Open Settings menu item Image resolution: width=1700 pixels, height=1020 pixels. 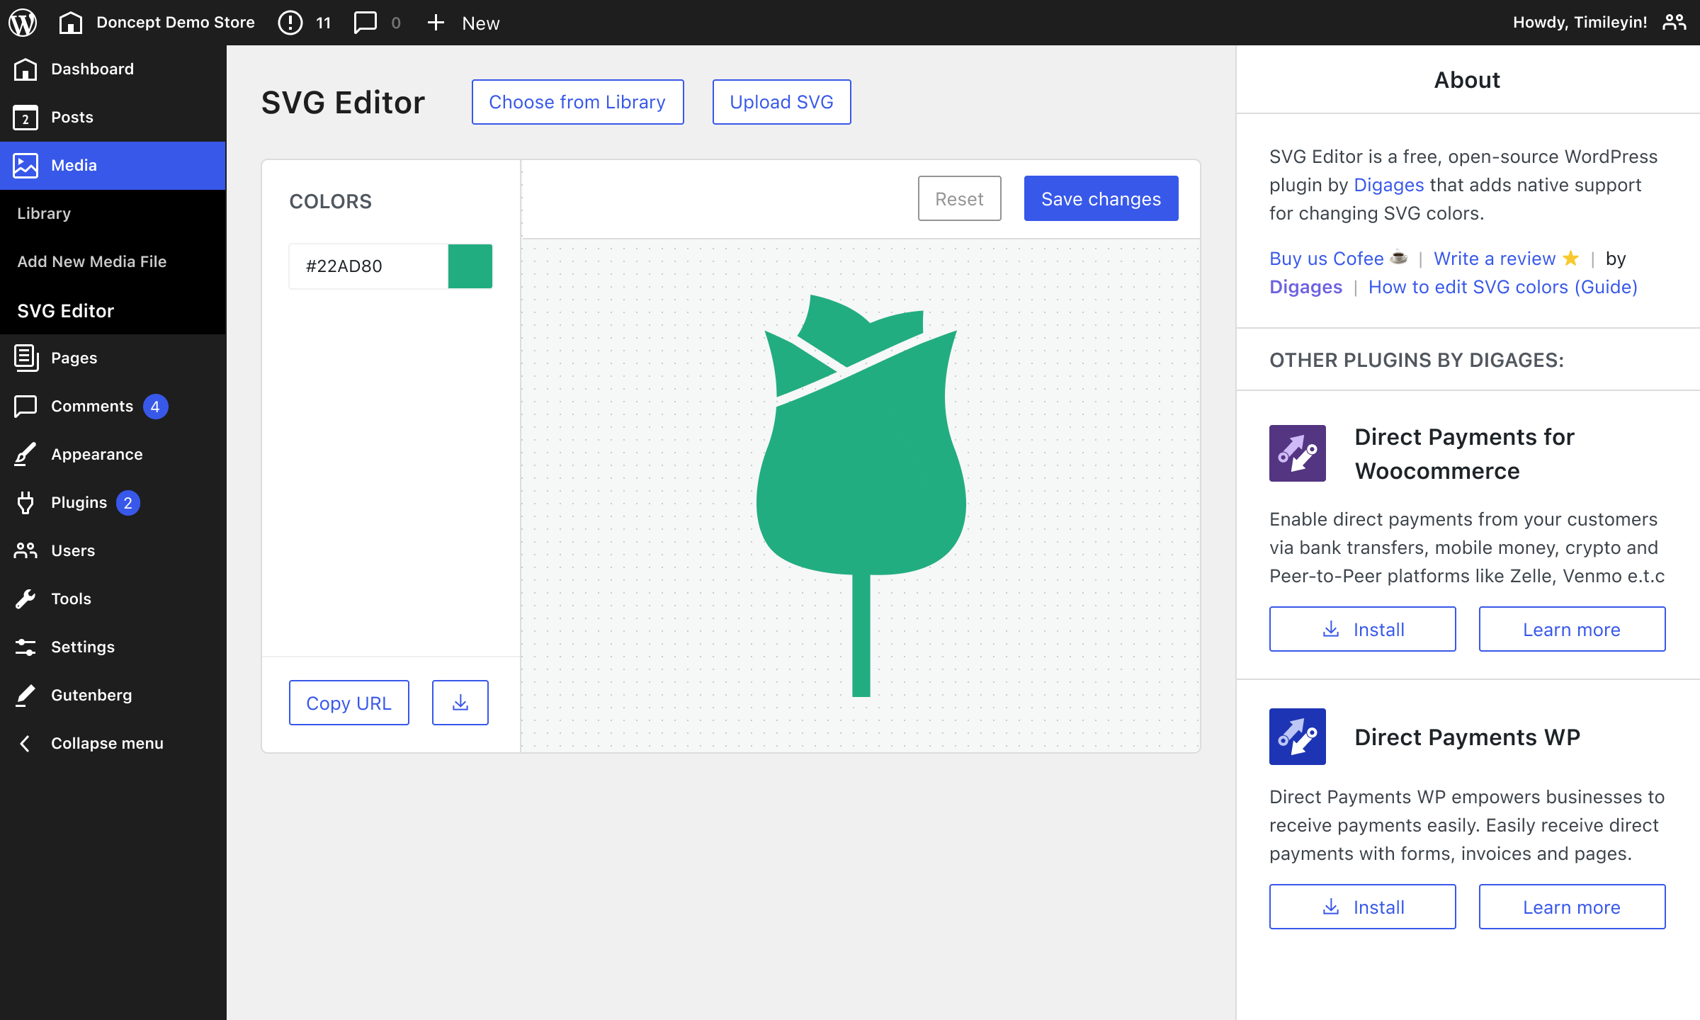coord(113,647)
